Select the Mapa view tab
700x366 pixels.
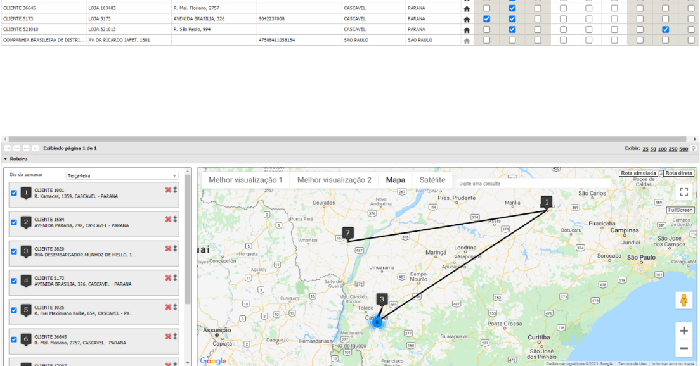tap(396, 180)
